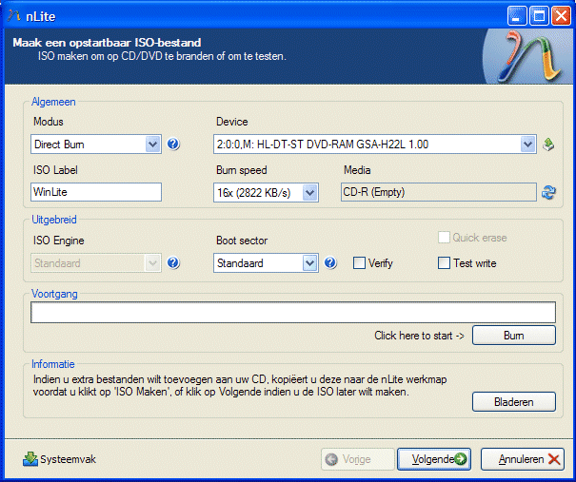Click the Uitgebreid group label
The image size is (576, 482).
coord(54,220)
